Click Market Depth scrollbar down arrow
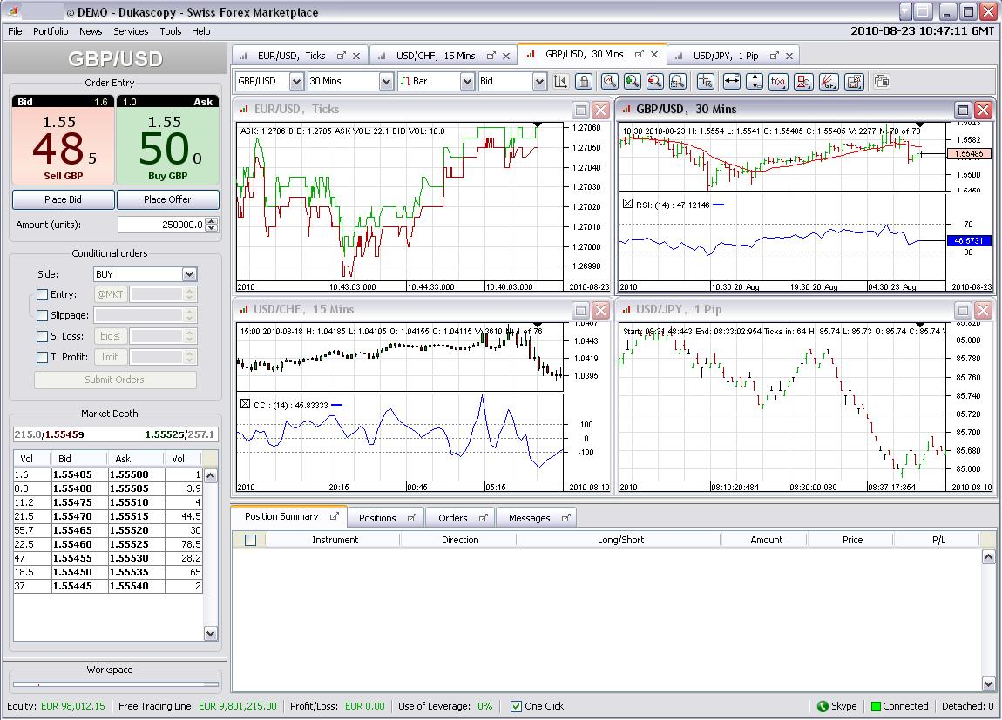This screenshot has width=1002, height=720. pos(210,633)
